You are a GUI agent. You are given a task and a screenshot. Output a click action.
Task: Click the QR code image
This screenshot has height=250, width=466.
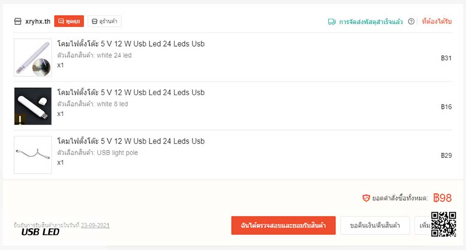444,224
